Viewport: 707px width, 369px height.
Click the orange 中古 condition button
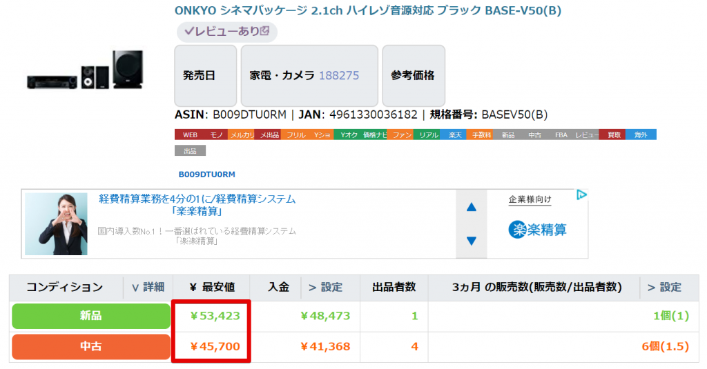point(91,346)
